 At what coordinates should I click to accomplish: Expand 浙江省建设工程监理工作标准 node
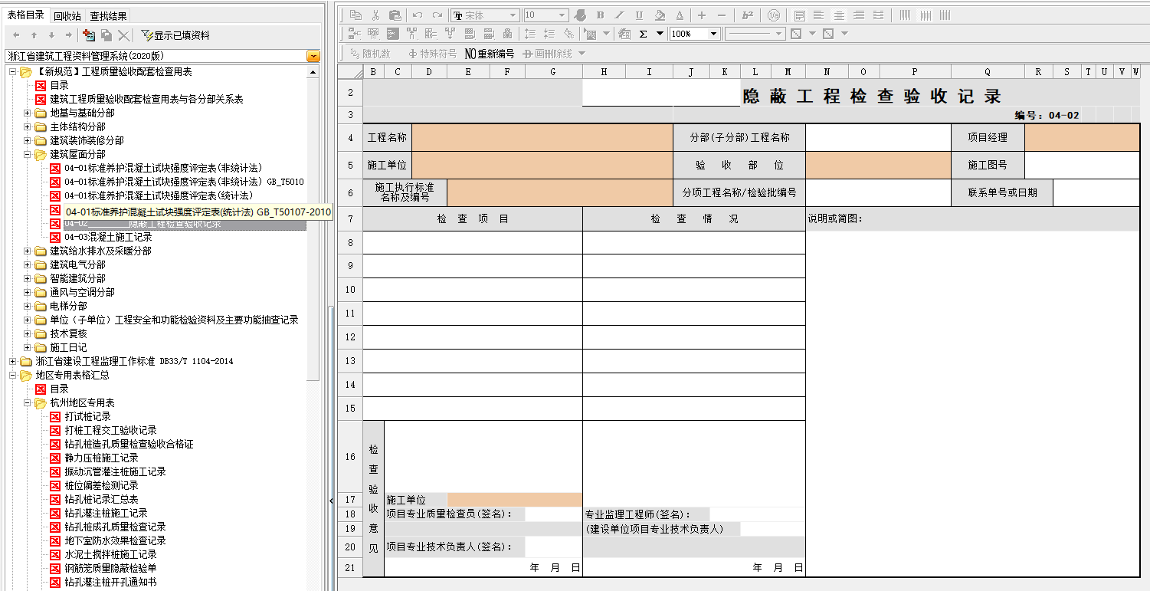pos(13,361)
